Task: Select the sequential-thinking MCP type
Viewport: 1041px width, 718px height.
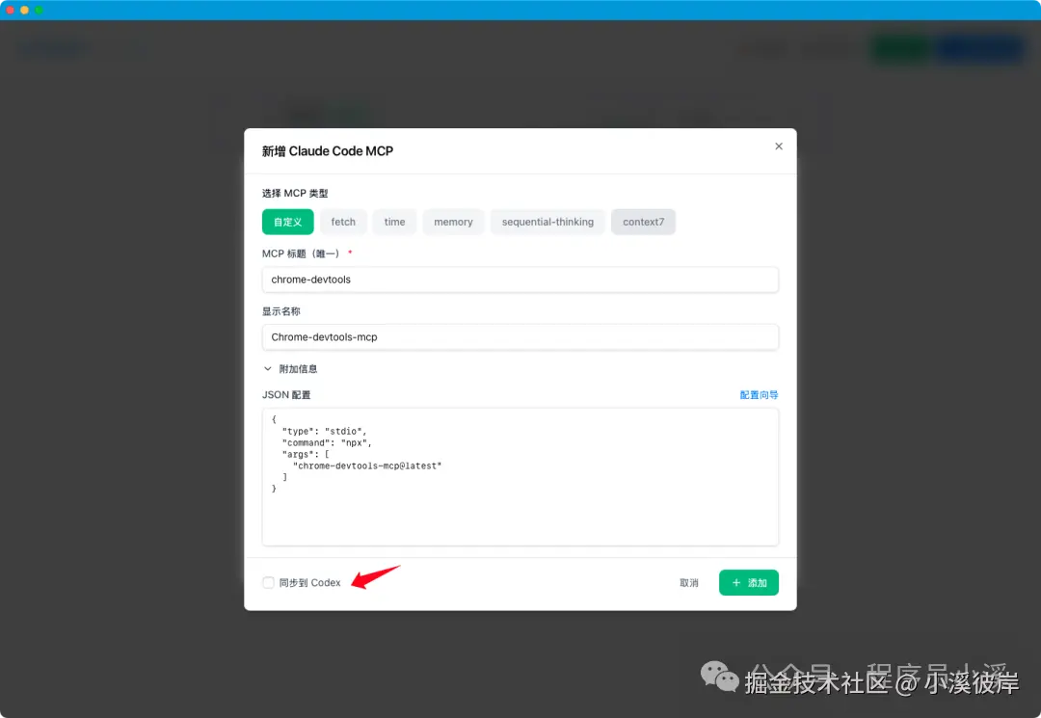Action: point(547,222)
